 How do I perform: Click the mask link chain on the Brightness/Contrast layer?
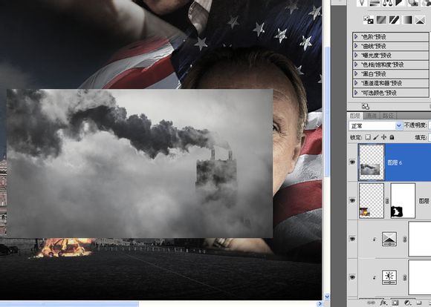[404, 277]
